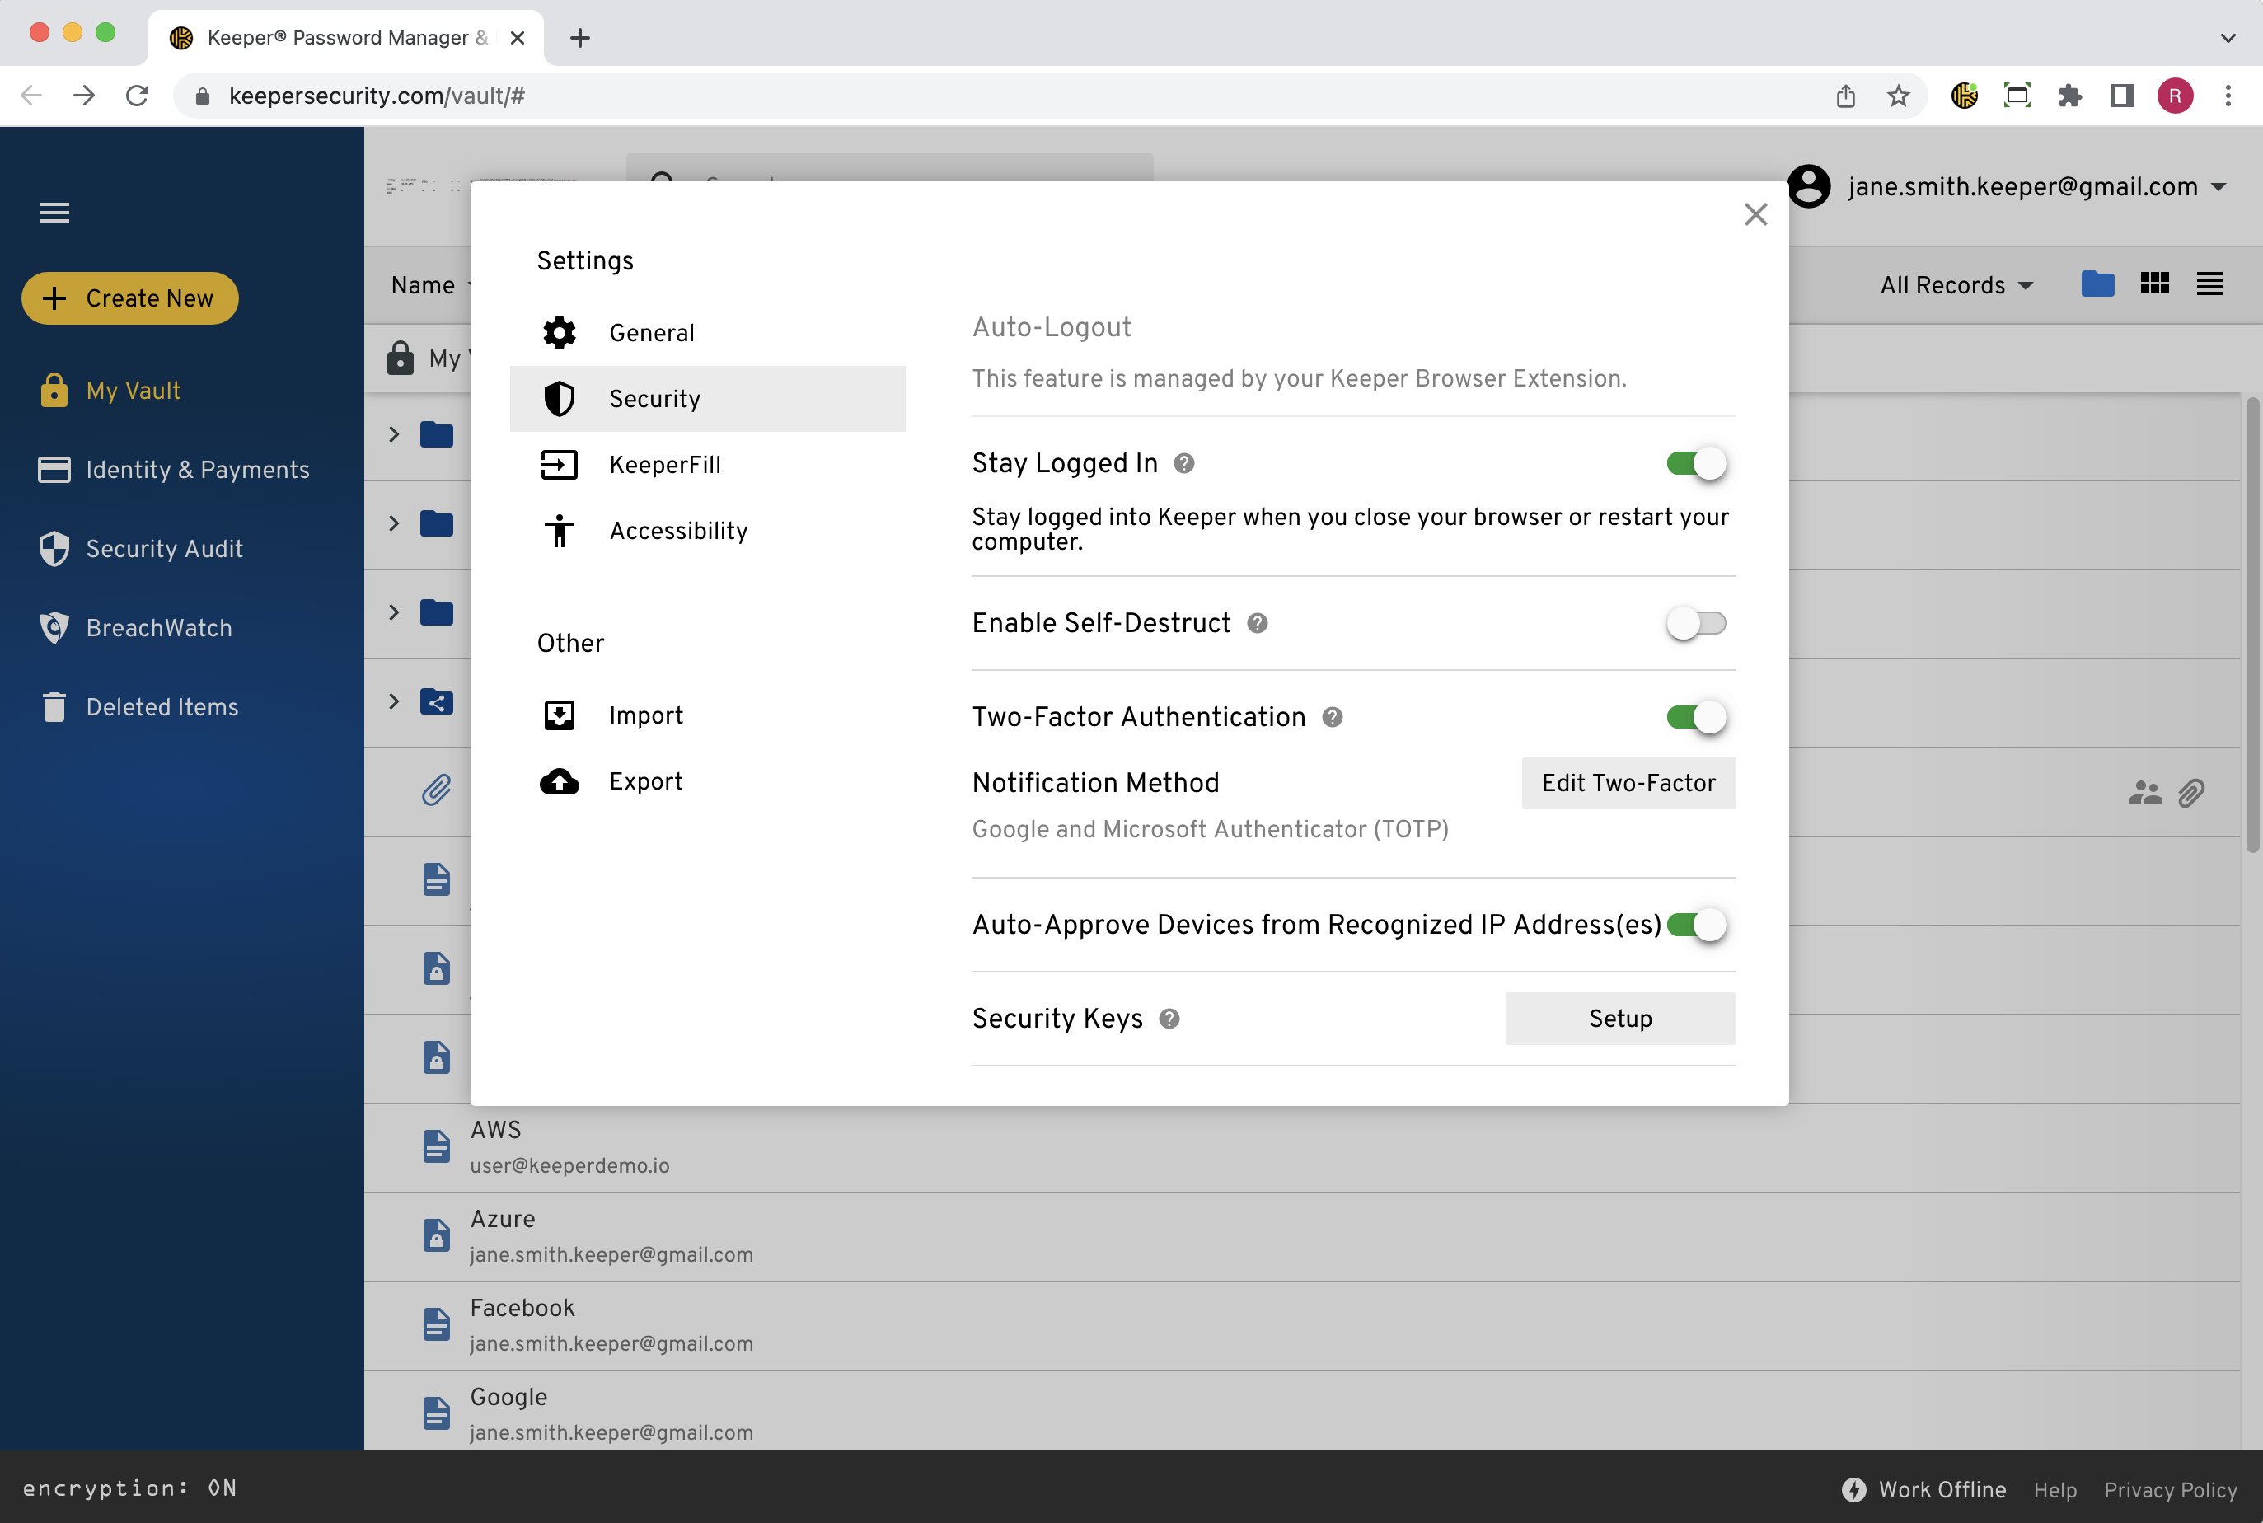The height and width of the screenshot is (1523, 2263).
Task: Open the Google record
Action: click(x=1301, y=1411)
